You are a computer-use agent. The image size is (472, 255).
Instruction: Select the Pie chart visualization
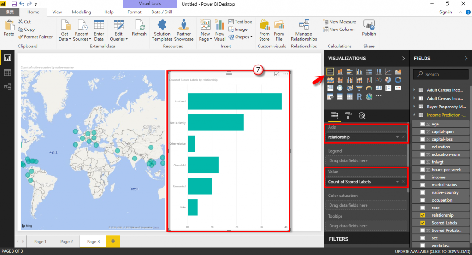(388, 80)
